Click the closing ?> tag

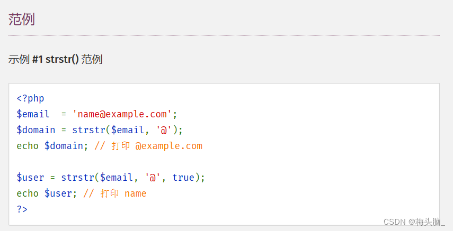(x=22, y=209)
